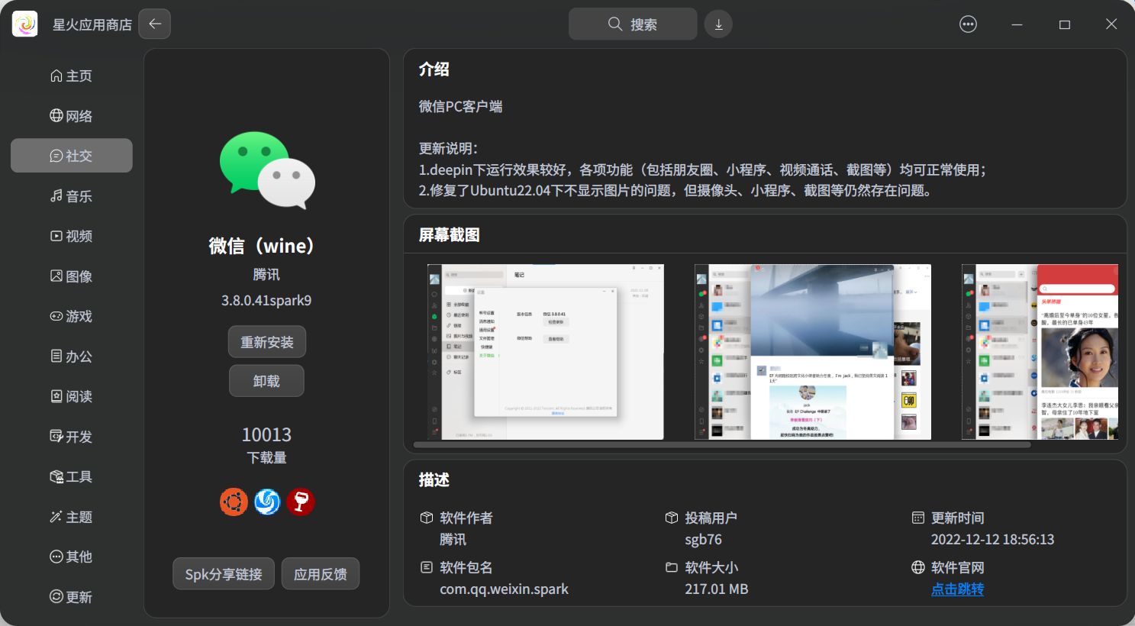Go to 主页 in the sidebar
Screen dimensions: 1135x626
click(71, 75)
